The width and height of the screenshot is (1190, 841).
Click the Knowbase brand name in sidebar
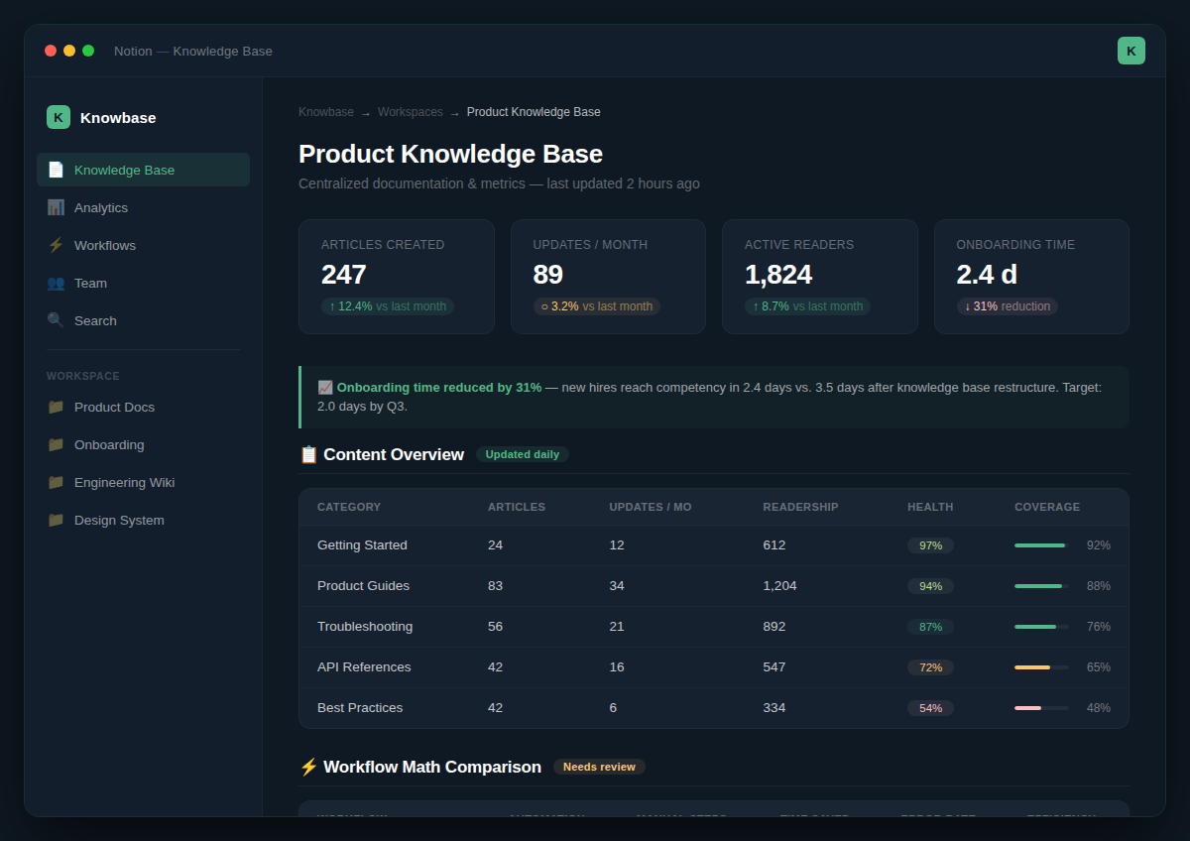pyautogui.click(x=118, y=117)
